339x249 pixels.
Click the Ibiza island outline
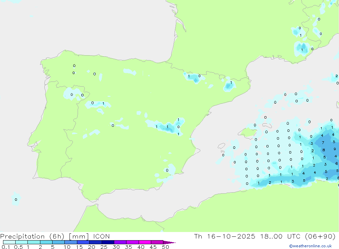coord(221,146)
